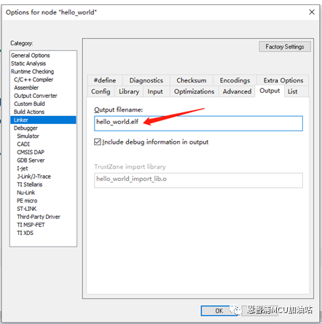Select CMSIS DAP debugger entry
This screenshot has height=324, width=322.
[31, 153]
